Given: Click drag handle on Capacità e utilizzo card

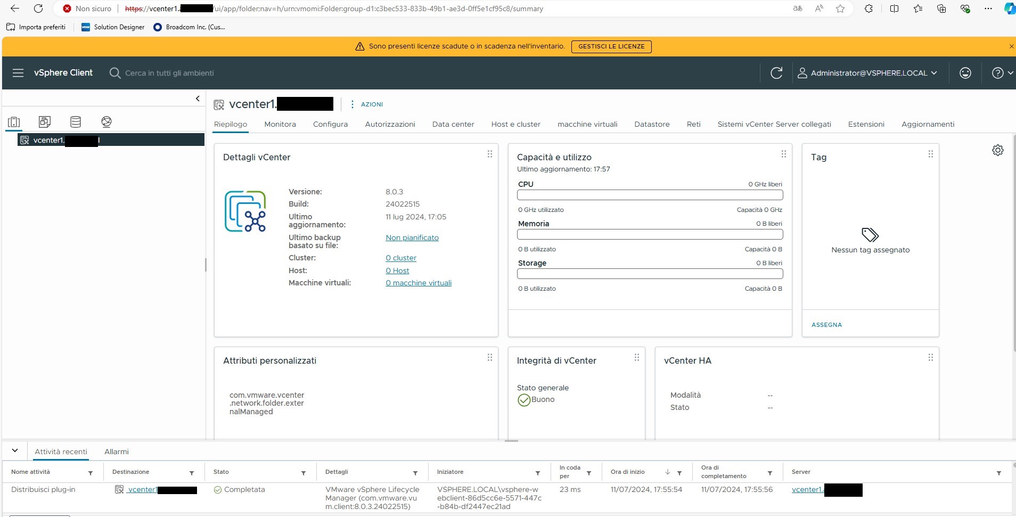Looking at the screenshot, I should coord(783,154).
